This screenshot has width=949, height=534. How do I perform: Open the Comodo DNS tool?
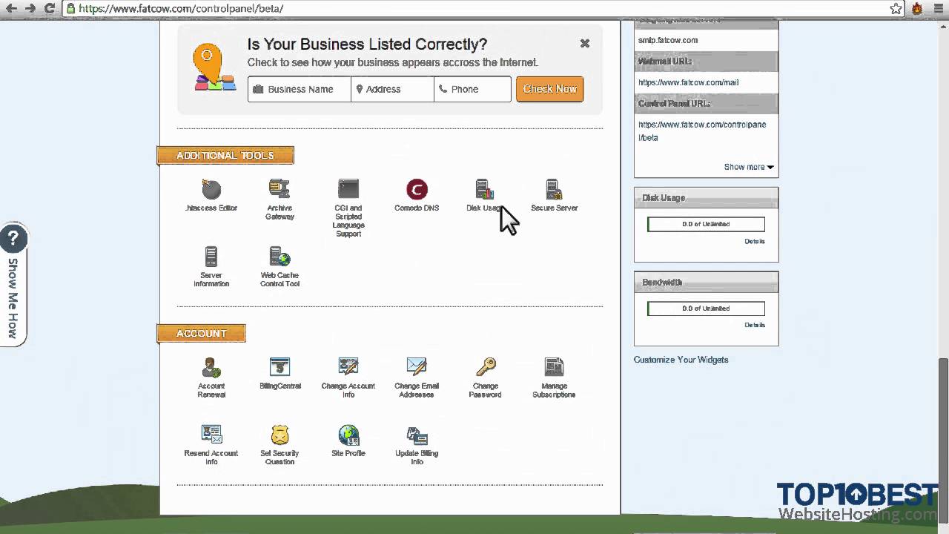pos(417,196)
